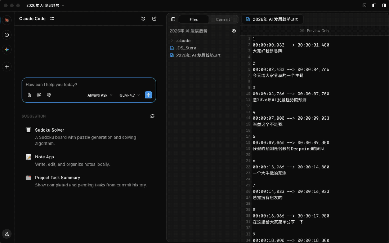
Task: Click the timestamp starting 00:00:00,033
Action: click(291, 45)
